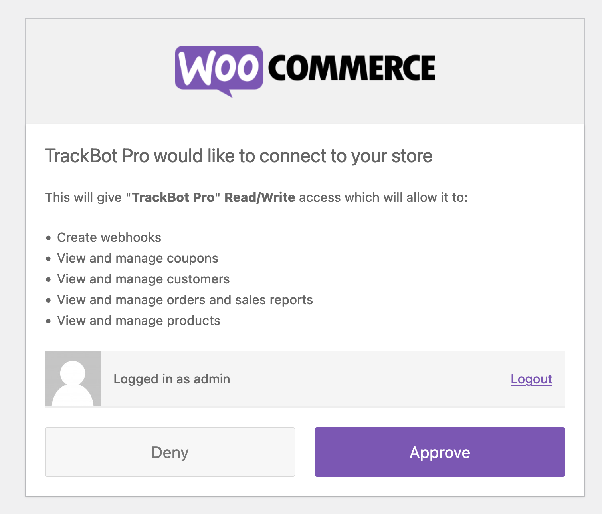Log out via the Logout link
The image size is (602, 514).
(531, 379)
